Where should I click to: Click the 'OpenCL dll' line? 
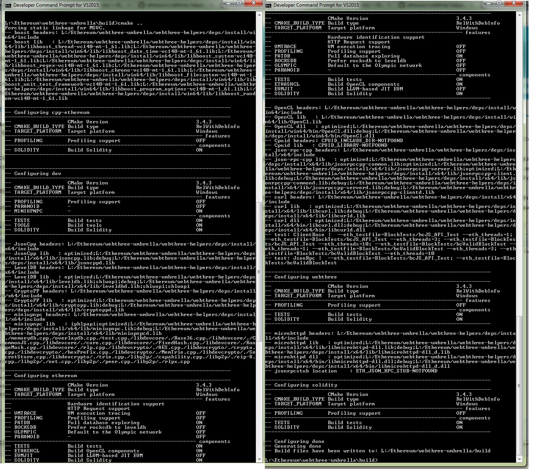tap(390, 131)
